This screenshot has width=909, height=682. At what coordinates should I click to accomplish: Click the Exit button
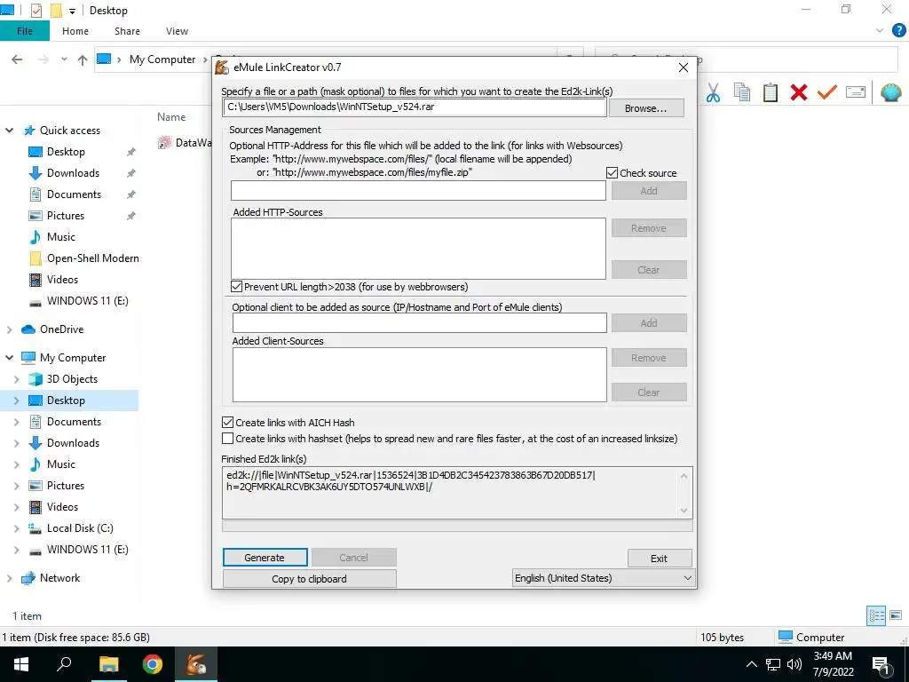coord(660,558)
